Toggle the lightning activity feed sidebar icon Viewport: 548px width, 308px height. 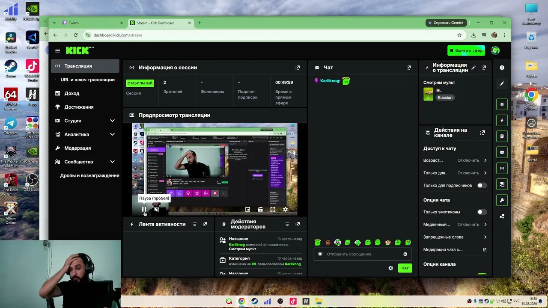pyautogui.click(x=502, y=120)
